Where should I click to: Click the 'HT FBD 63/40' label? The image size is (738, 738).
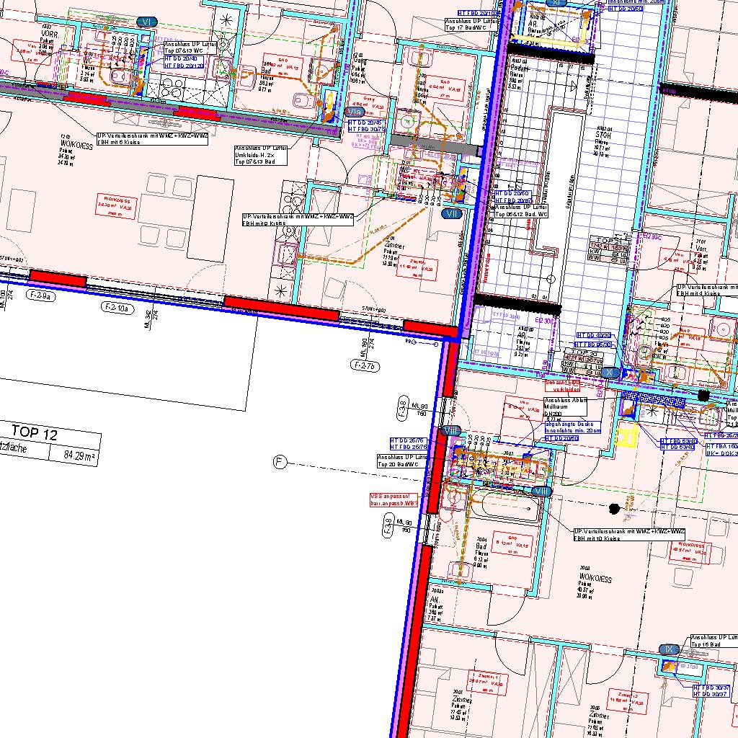677,442
